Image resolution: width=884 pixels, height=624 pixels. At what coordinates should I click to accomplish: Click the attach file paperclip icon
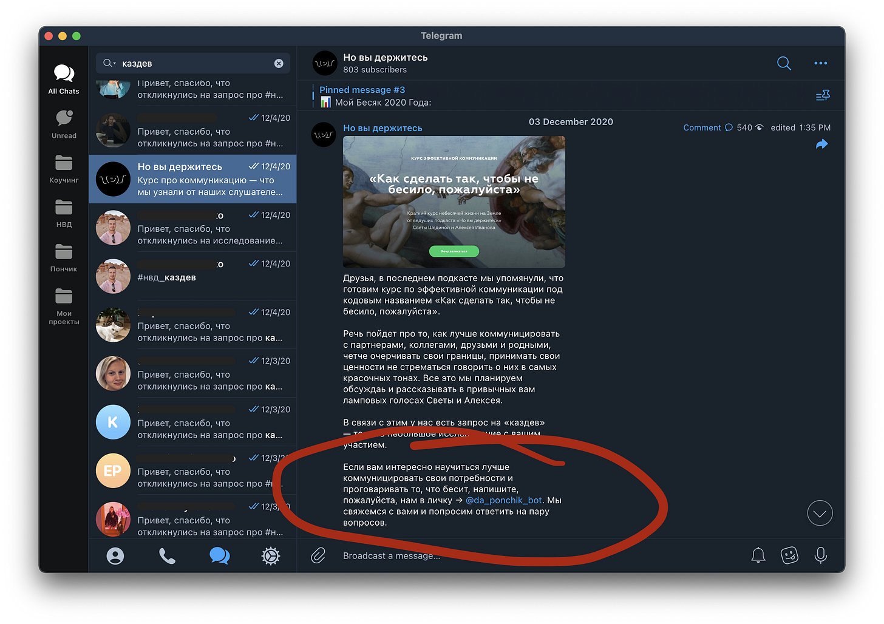point(318,555)
